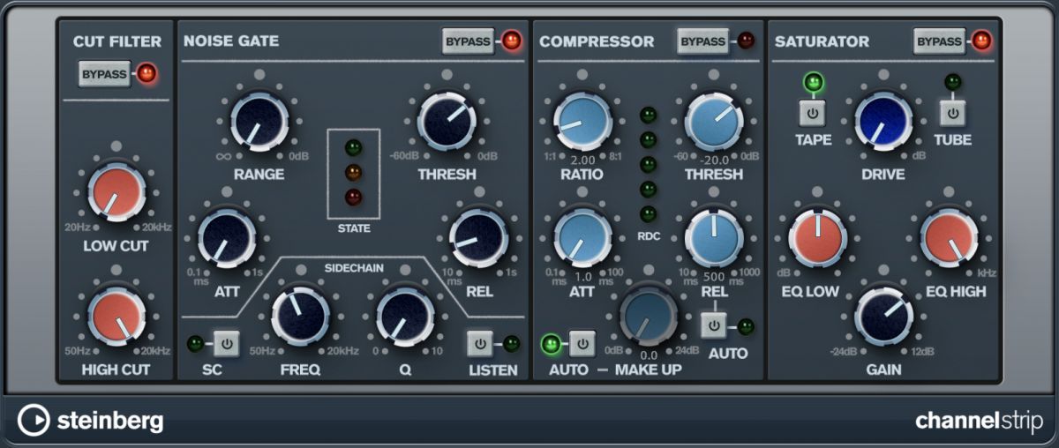Click the red Saturator bypass LED
The width and height of the screenshot is (1059, 448).
[981, 41]
